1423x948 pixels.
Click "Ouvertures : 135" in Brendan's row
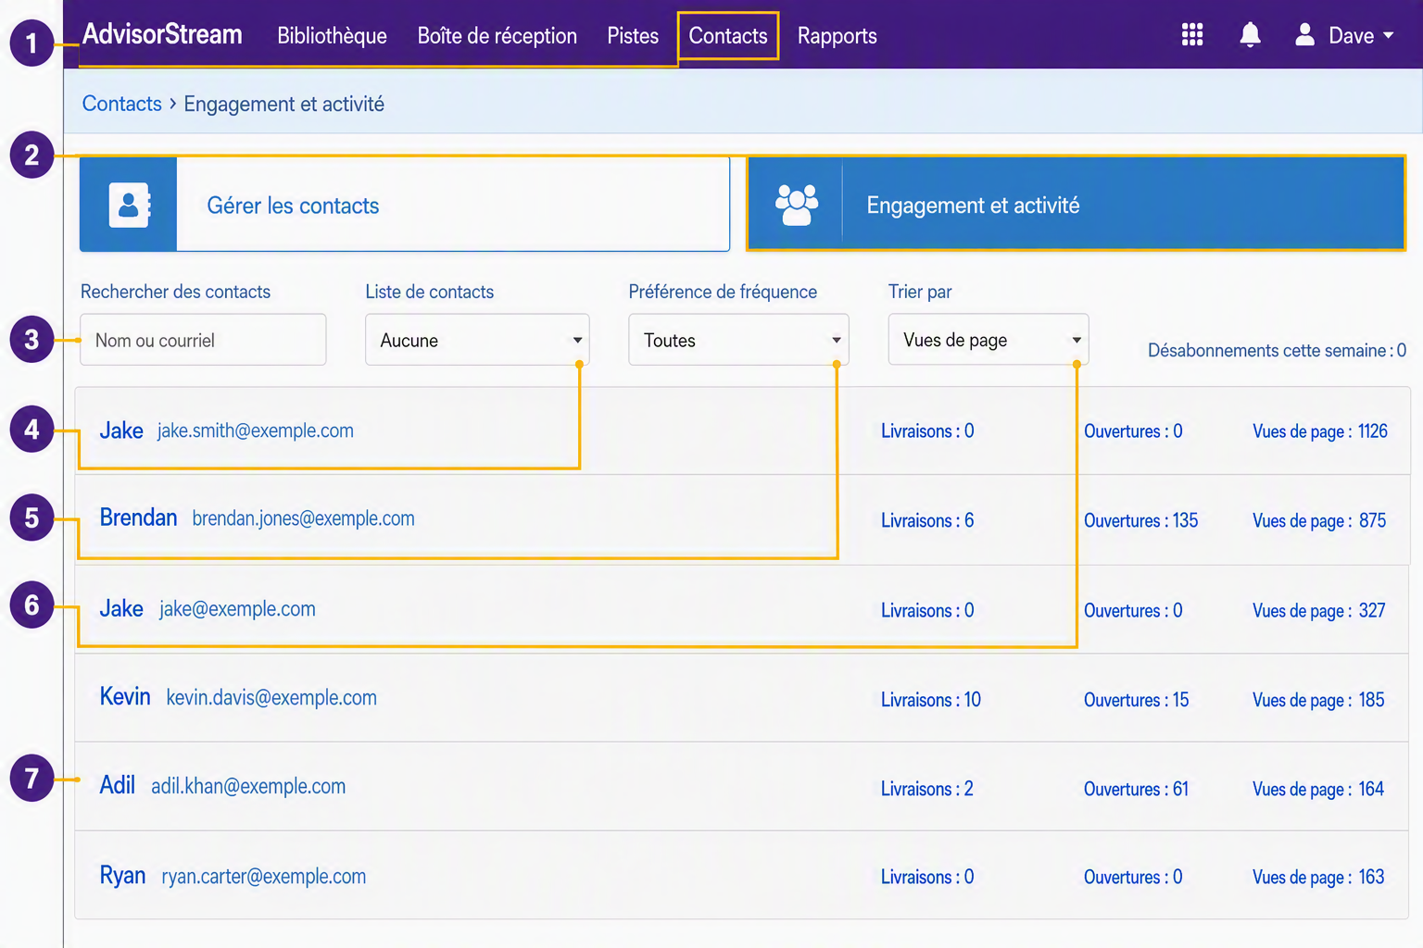coord(1141,520)
